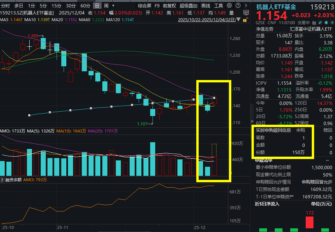
Task: Click the help question-mark icon
Action: click(x=238, y=4)
